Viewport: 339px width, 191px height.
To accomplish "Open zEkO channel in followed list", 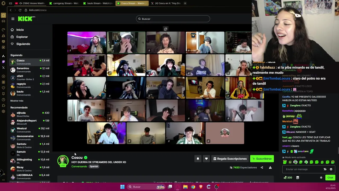I will pyautogui.click(x=30, y=77).
